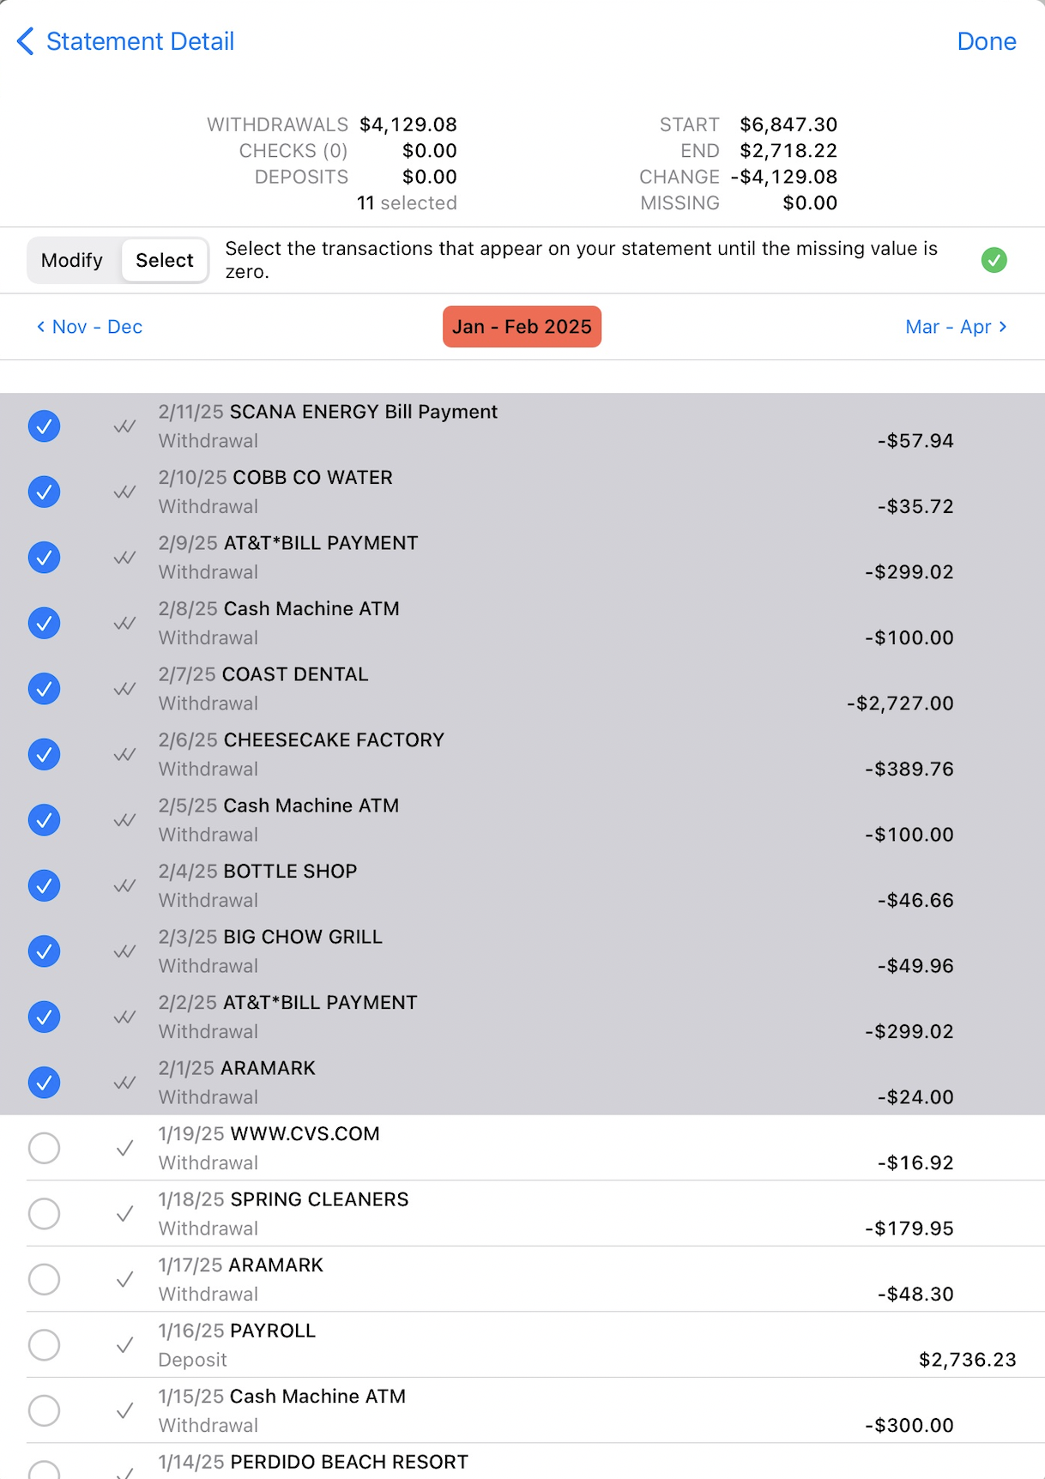The width and height of the screenshot is (1045, 1479).
Task: Tap double-check status icon on BOTTLE SHOP row
Action: (124, 885)
